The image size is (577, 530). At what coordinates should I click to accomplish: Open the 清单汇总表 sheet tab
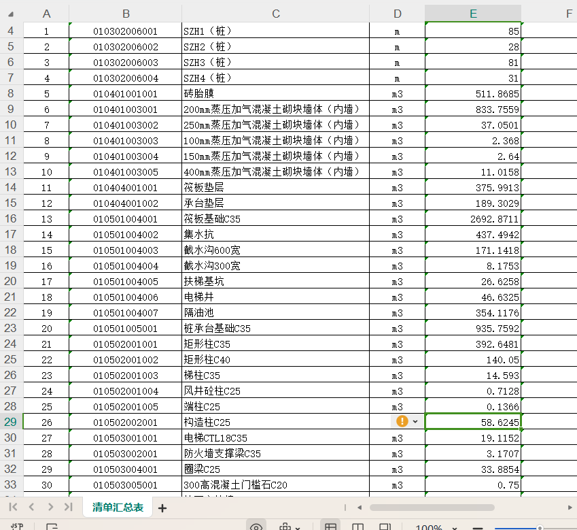(x=118, y=507)
